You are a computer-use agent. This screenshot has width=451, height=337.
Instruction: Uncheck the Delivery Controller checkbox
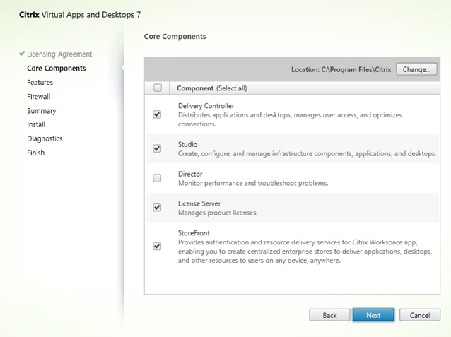pyautogui.click(x=157, y=114)
